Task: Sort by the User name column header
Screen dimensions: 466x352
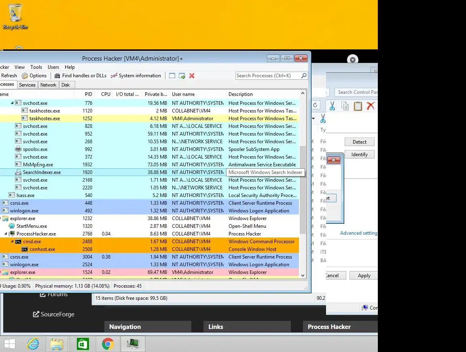Action: pos(198,94)
